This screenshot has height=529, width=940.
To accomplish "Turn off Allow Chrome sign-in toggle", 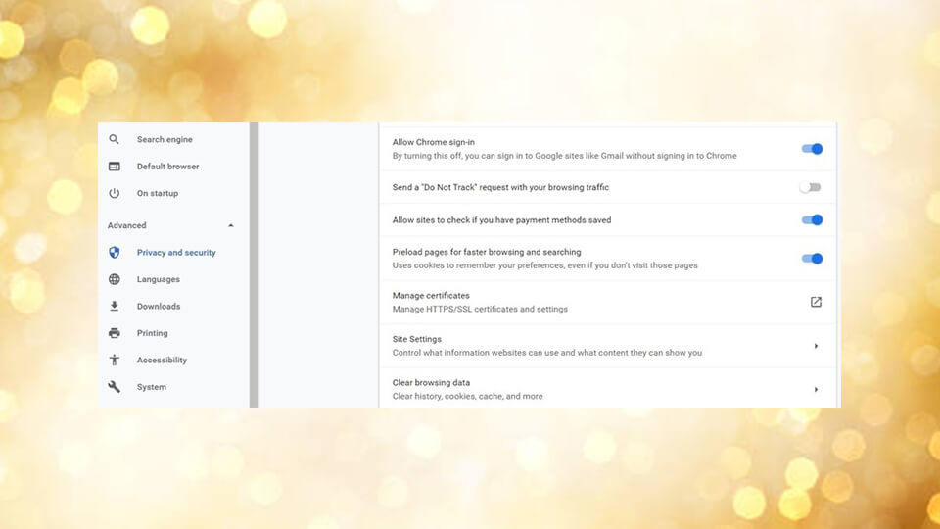I will [813, 149].
